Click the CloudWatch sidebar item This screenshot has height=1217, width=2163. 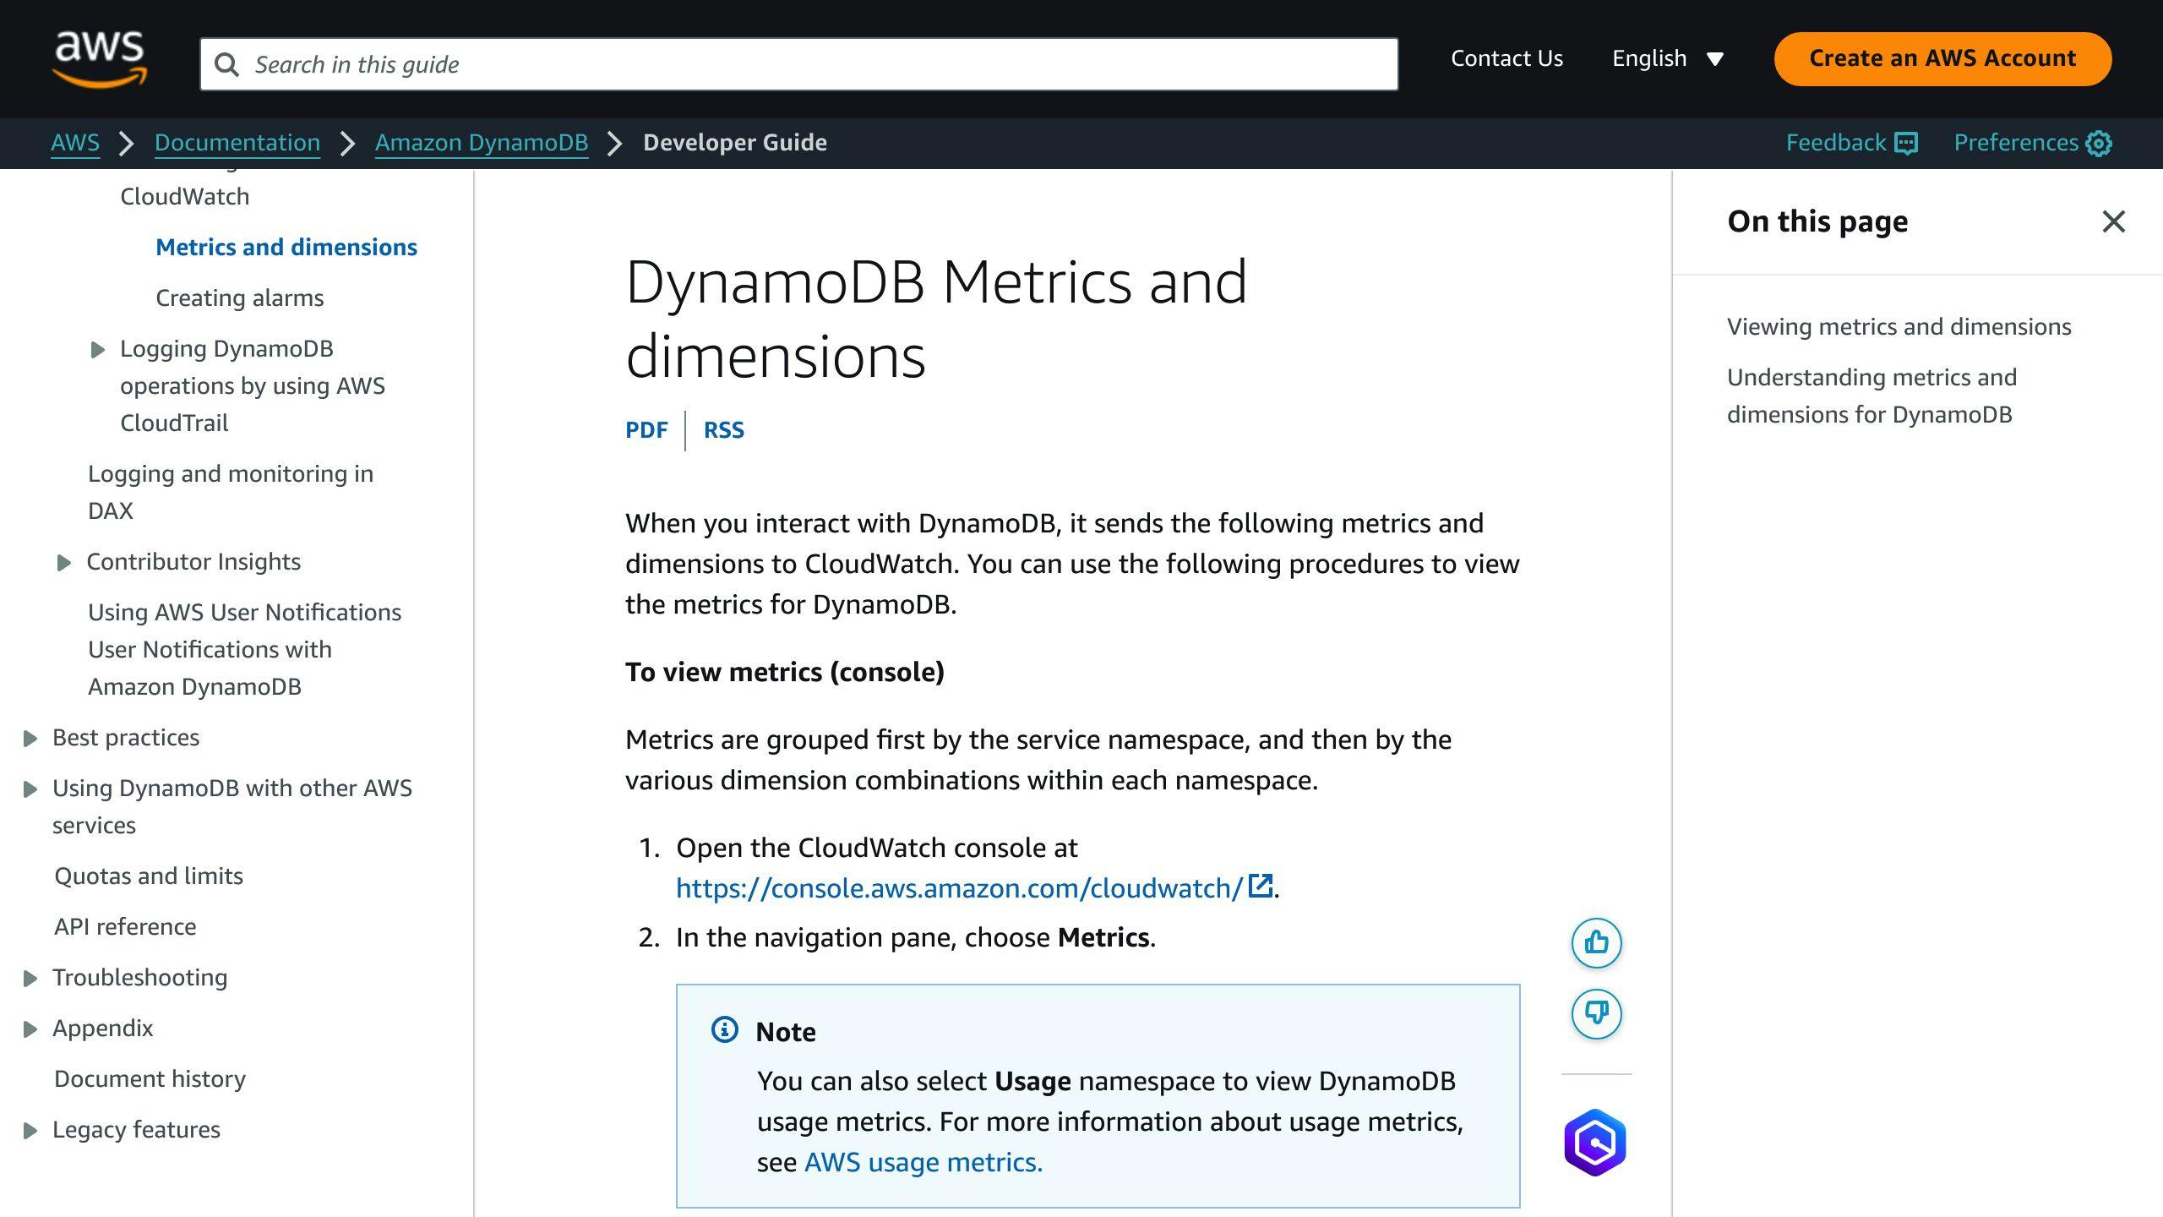click(x=185, y=196)
